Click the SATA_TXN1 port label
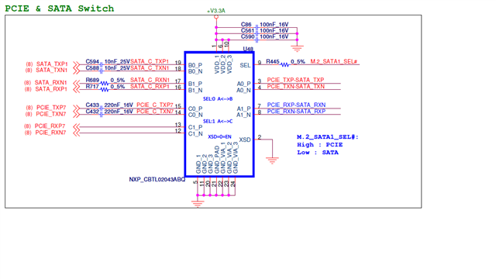 coord(52,70)
